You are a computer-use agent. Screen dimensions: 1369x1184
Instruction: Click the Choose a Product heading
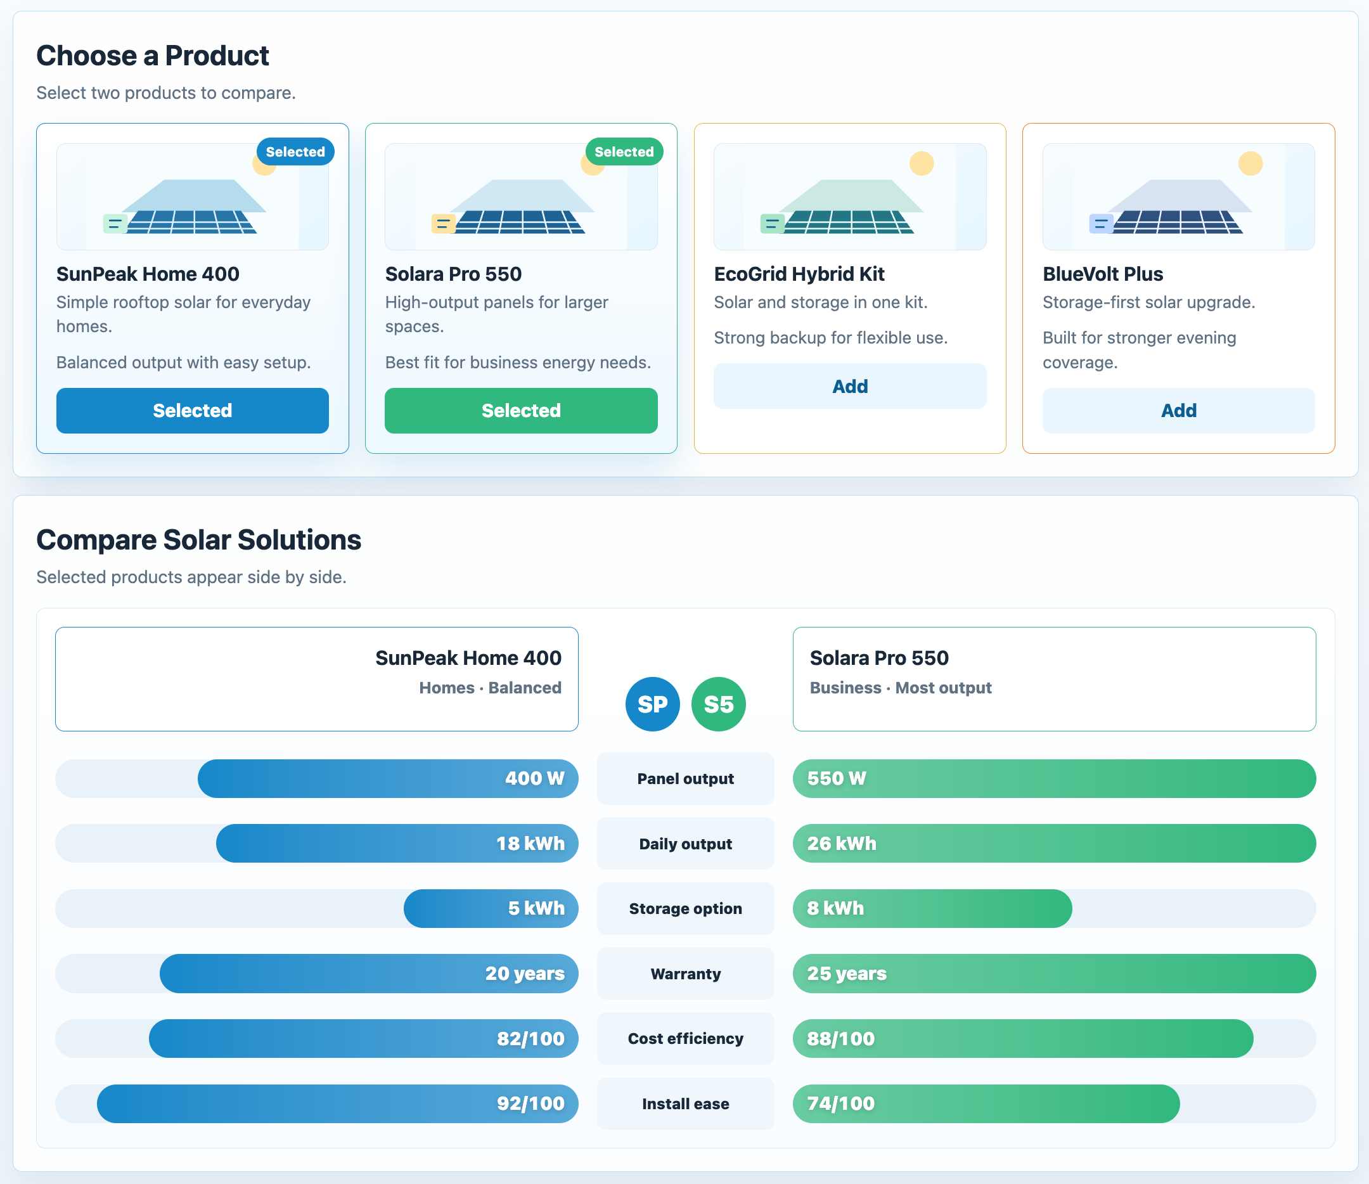[x=153, y=56]
